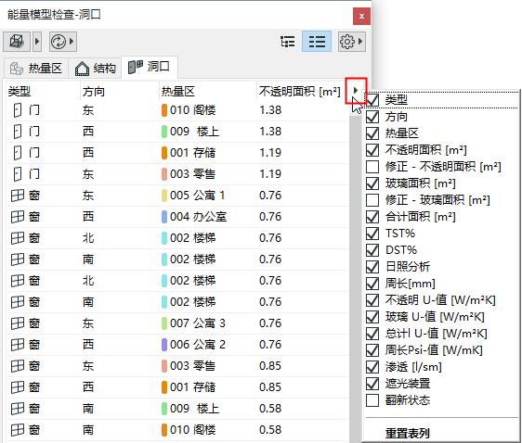The width and height of the screenshot is (522, 443).
Task: Select the 洞口 tab
Action: click(x=150, y=67)
